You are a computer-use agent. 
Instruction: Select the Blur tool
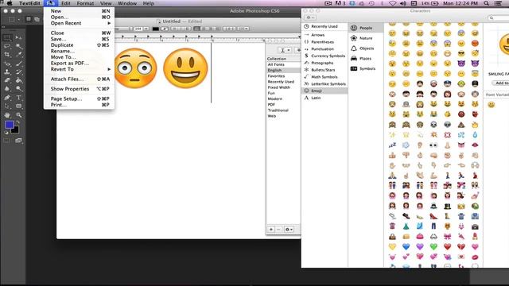coord(7,88)
